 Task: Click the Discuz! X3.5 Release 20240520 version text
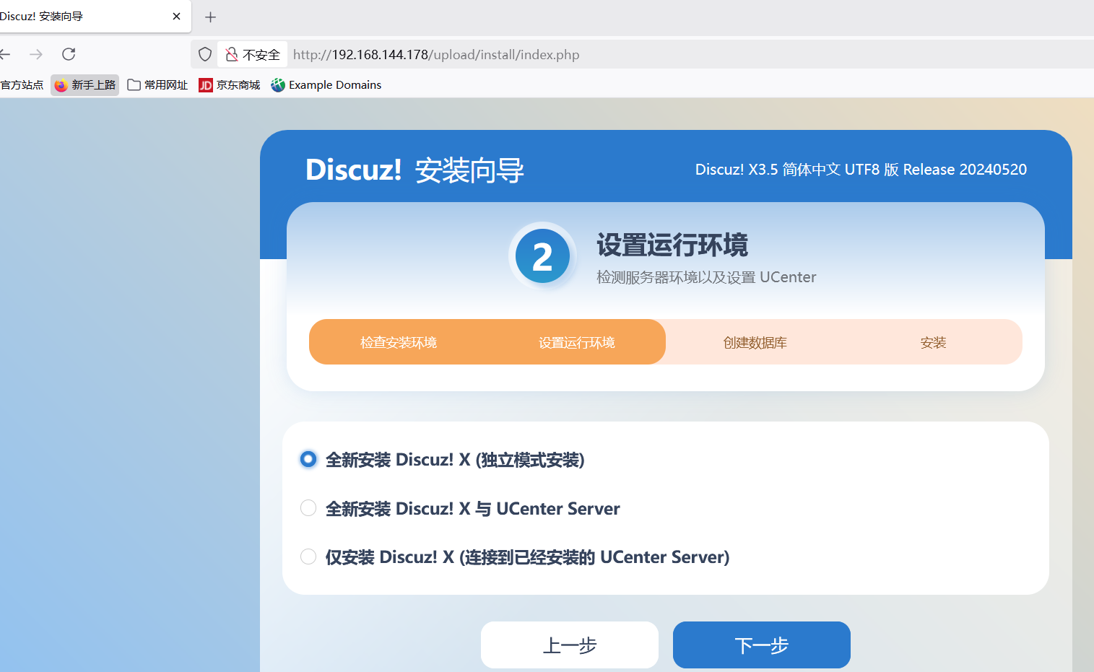[x=861, y=170]
